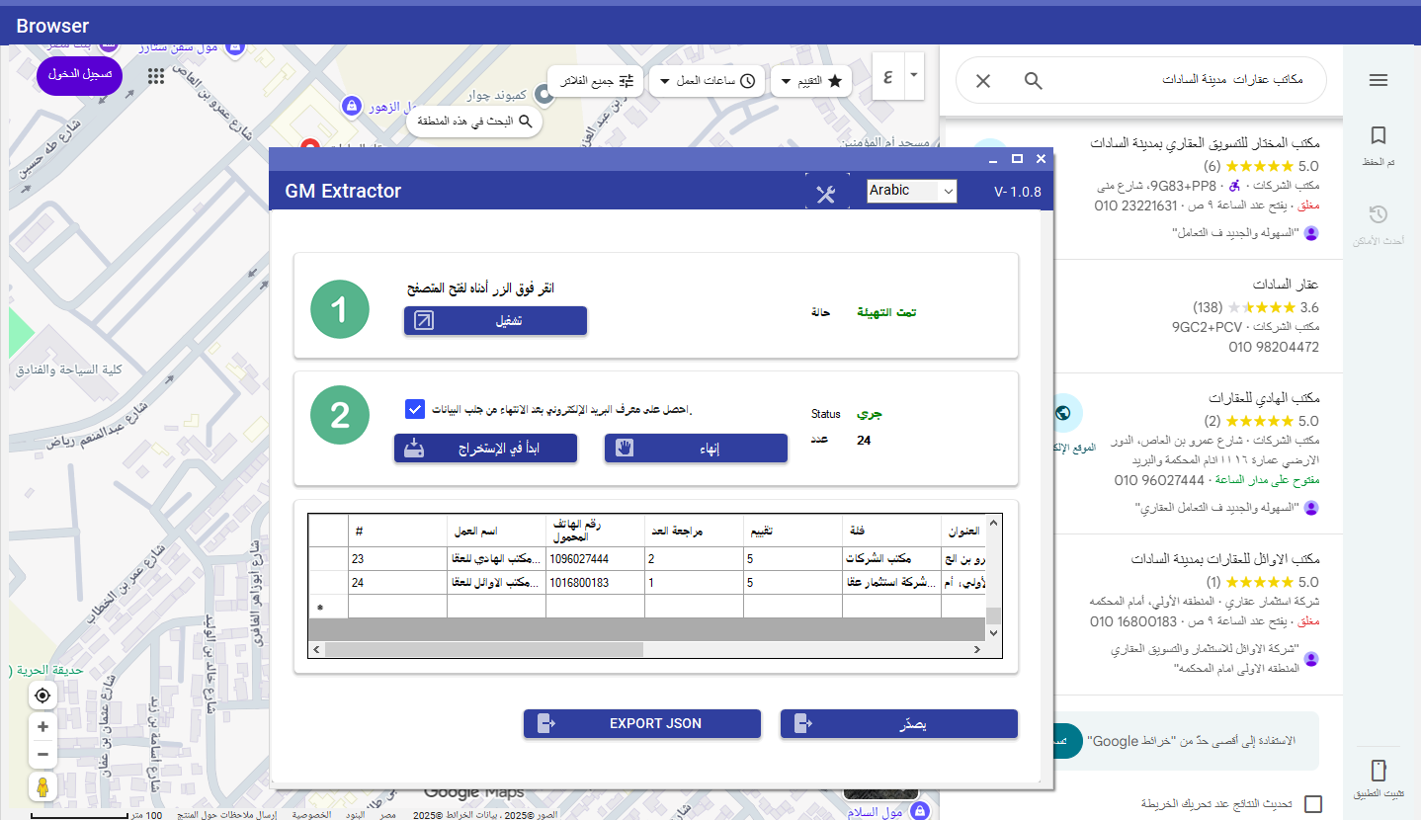This screenshot has height=820, width=1421.
Task: Open the all filters chip
Action: click(596, 81)
